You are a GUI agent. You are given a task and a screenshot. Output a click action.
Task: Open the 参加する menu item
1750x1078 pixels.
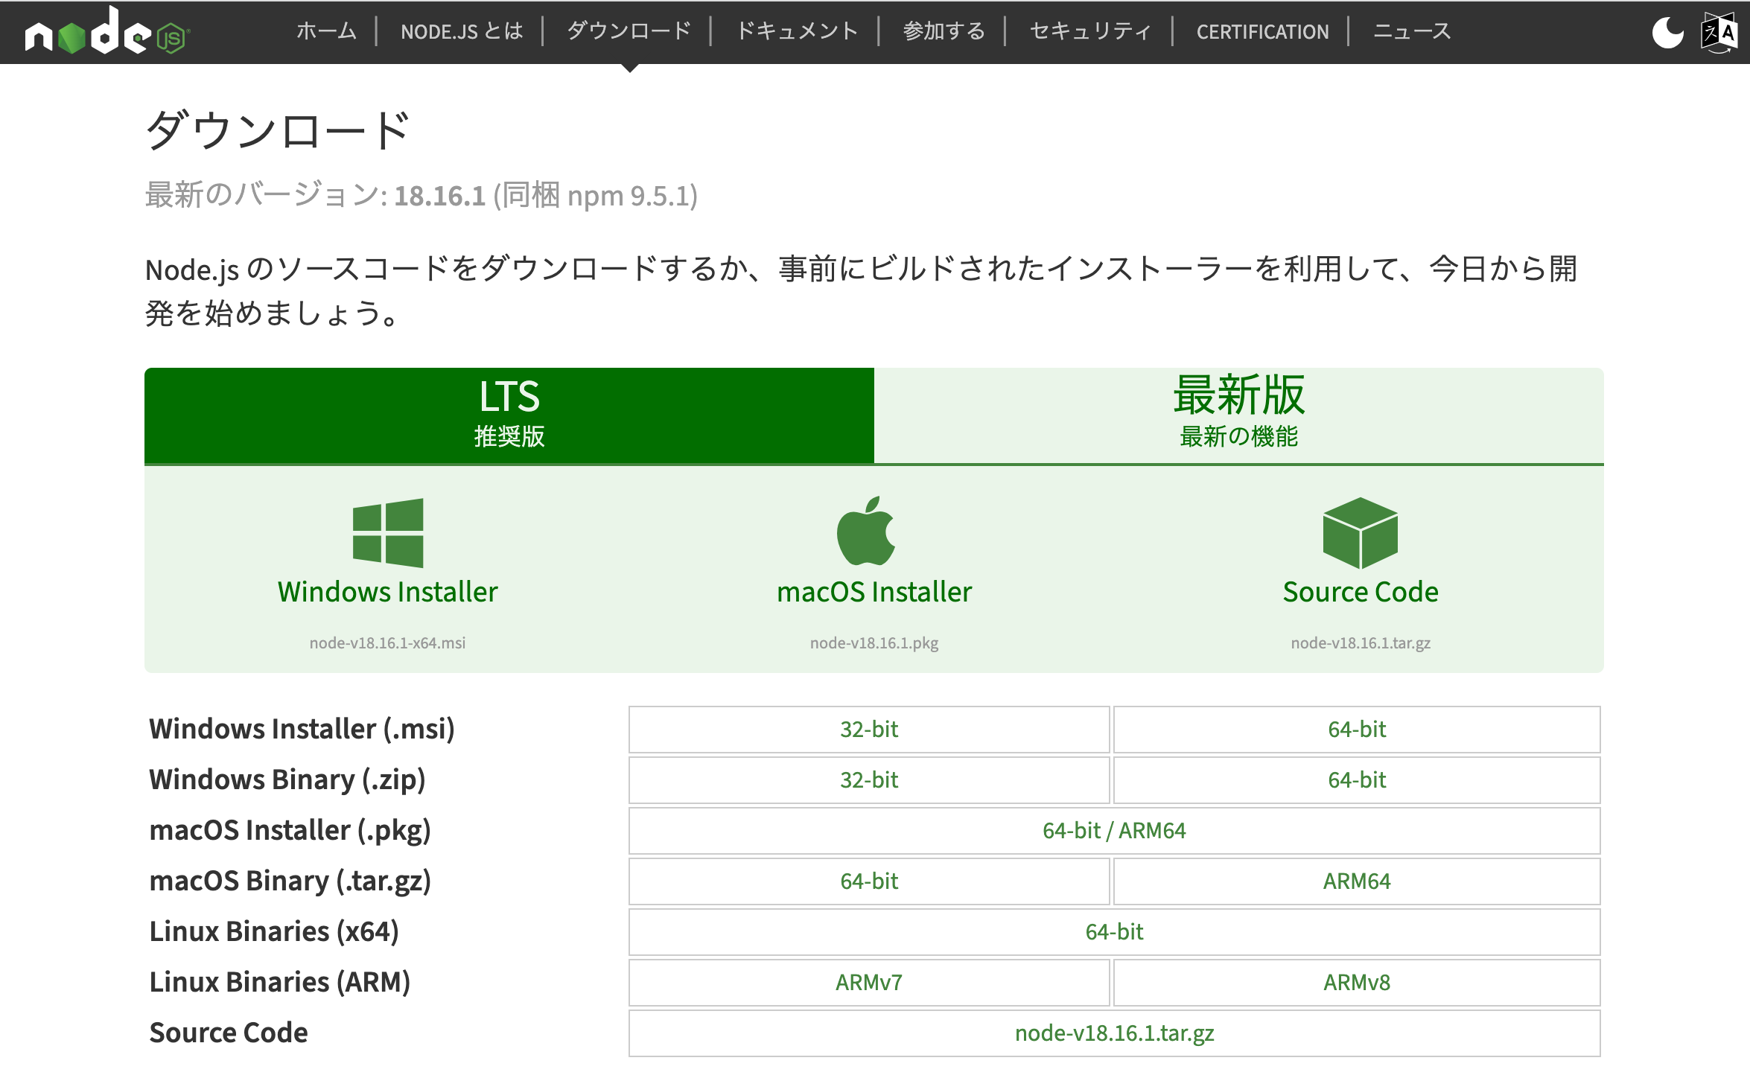(944, 31)
